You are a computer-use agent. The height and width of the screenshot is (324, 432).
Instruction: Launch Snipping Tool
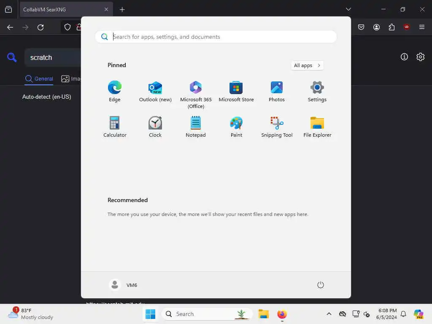point(277,127)
